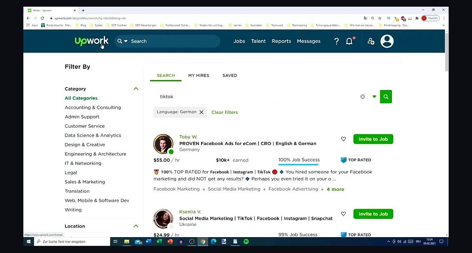Filter by IT & Networking category
This screenshot has width=472, height=253.
(83, 163)
